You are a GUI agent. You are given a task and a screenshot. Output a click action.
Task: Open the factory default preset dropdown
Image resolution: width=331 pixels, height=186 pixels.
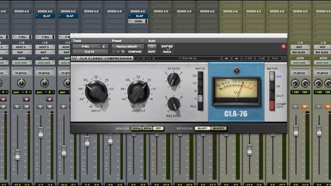click(x=128, y=47)
